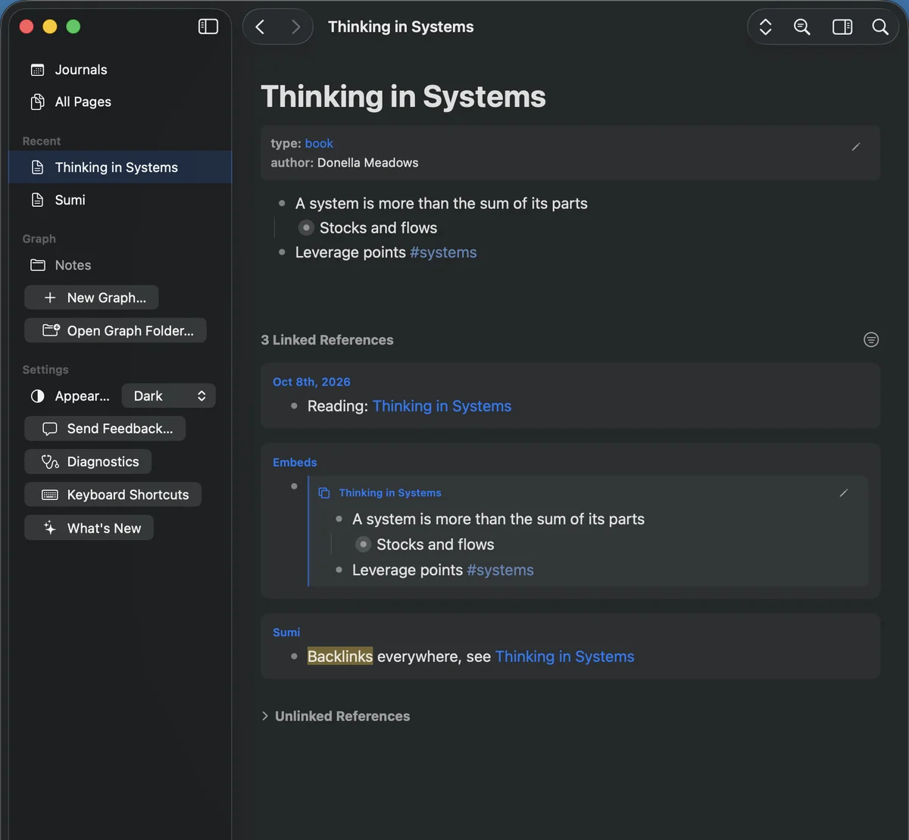909x840 pixels.
Task: Click the All Pages documents icon
Action: click(37, 101)
